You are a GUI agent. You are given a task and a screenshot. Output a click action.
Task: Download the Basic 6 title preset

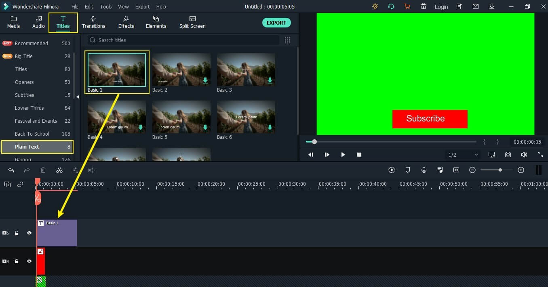click(x=270, y=128)
